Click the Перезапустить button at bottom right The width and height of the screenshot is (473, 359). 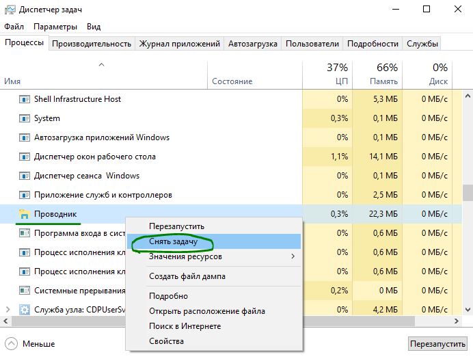437,344
